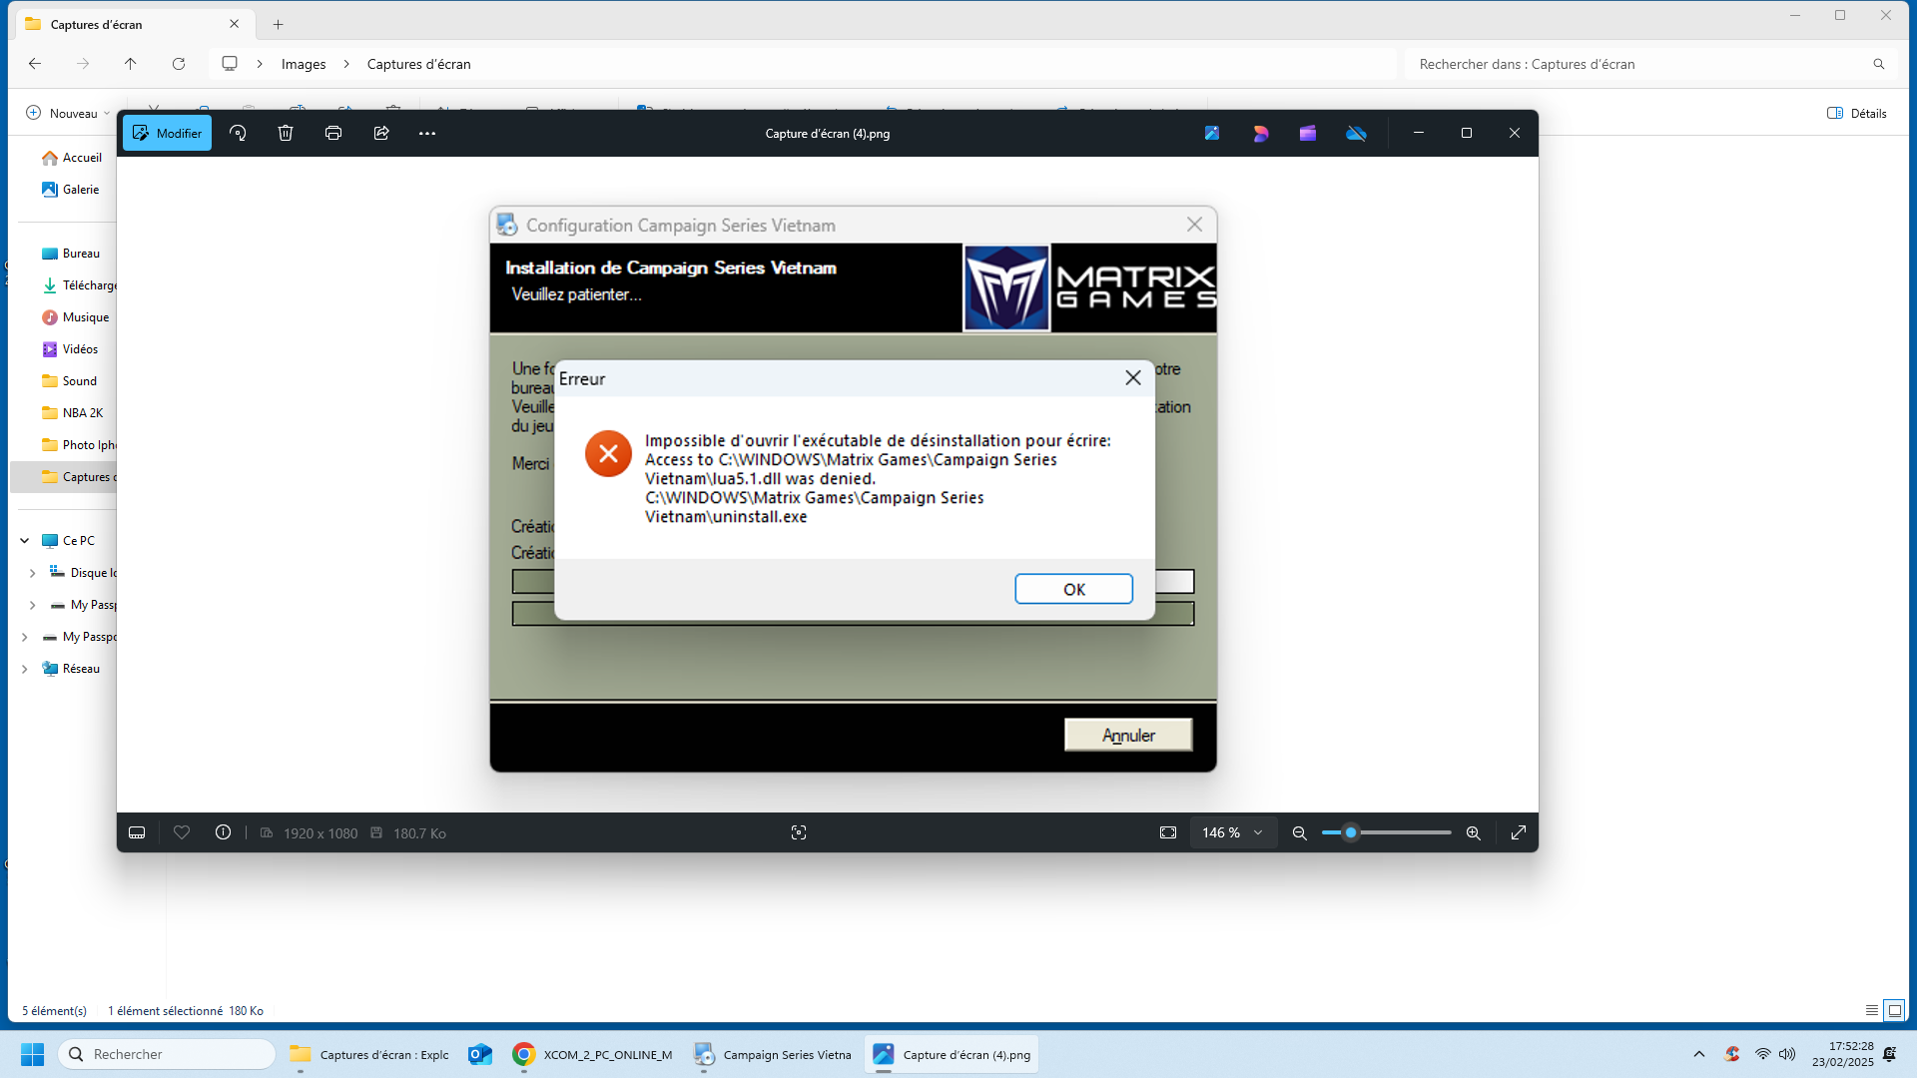The width and height of the screenshot is (1917, 1078).
Task: Open Bureau folder in sidebar
Action: pyautogui.click(x=71, y=254)
